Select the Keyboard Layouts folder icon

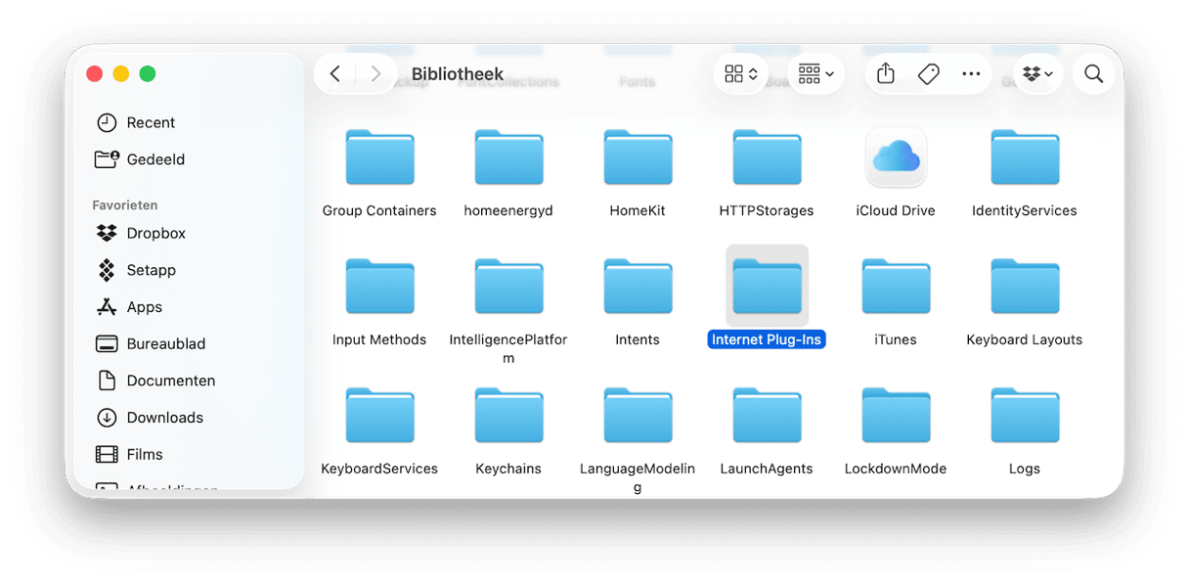[x=1025, y=287]
